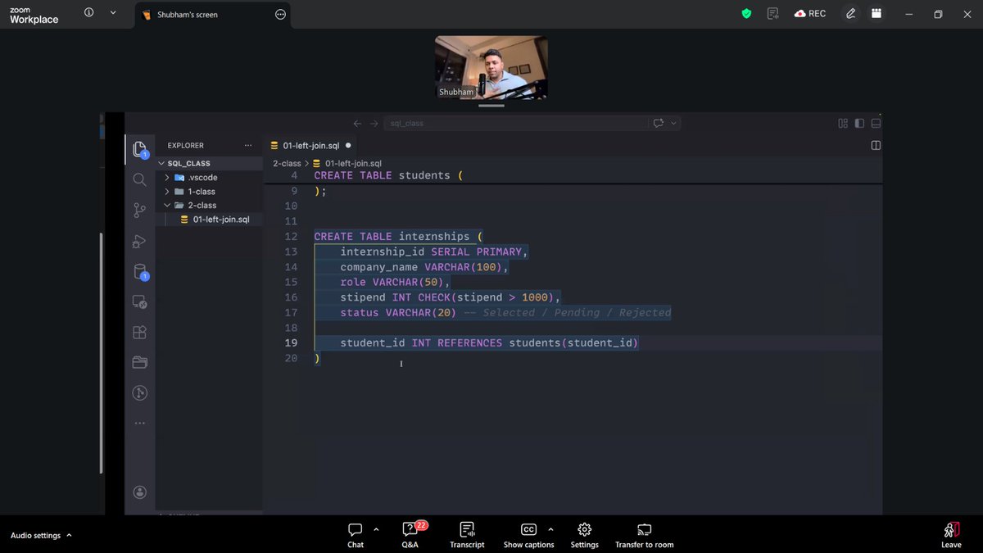Open the Source Control view icon
The height and width of the screenshot is (553, 983).
(x=139, y=211)
